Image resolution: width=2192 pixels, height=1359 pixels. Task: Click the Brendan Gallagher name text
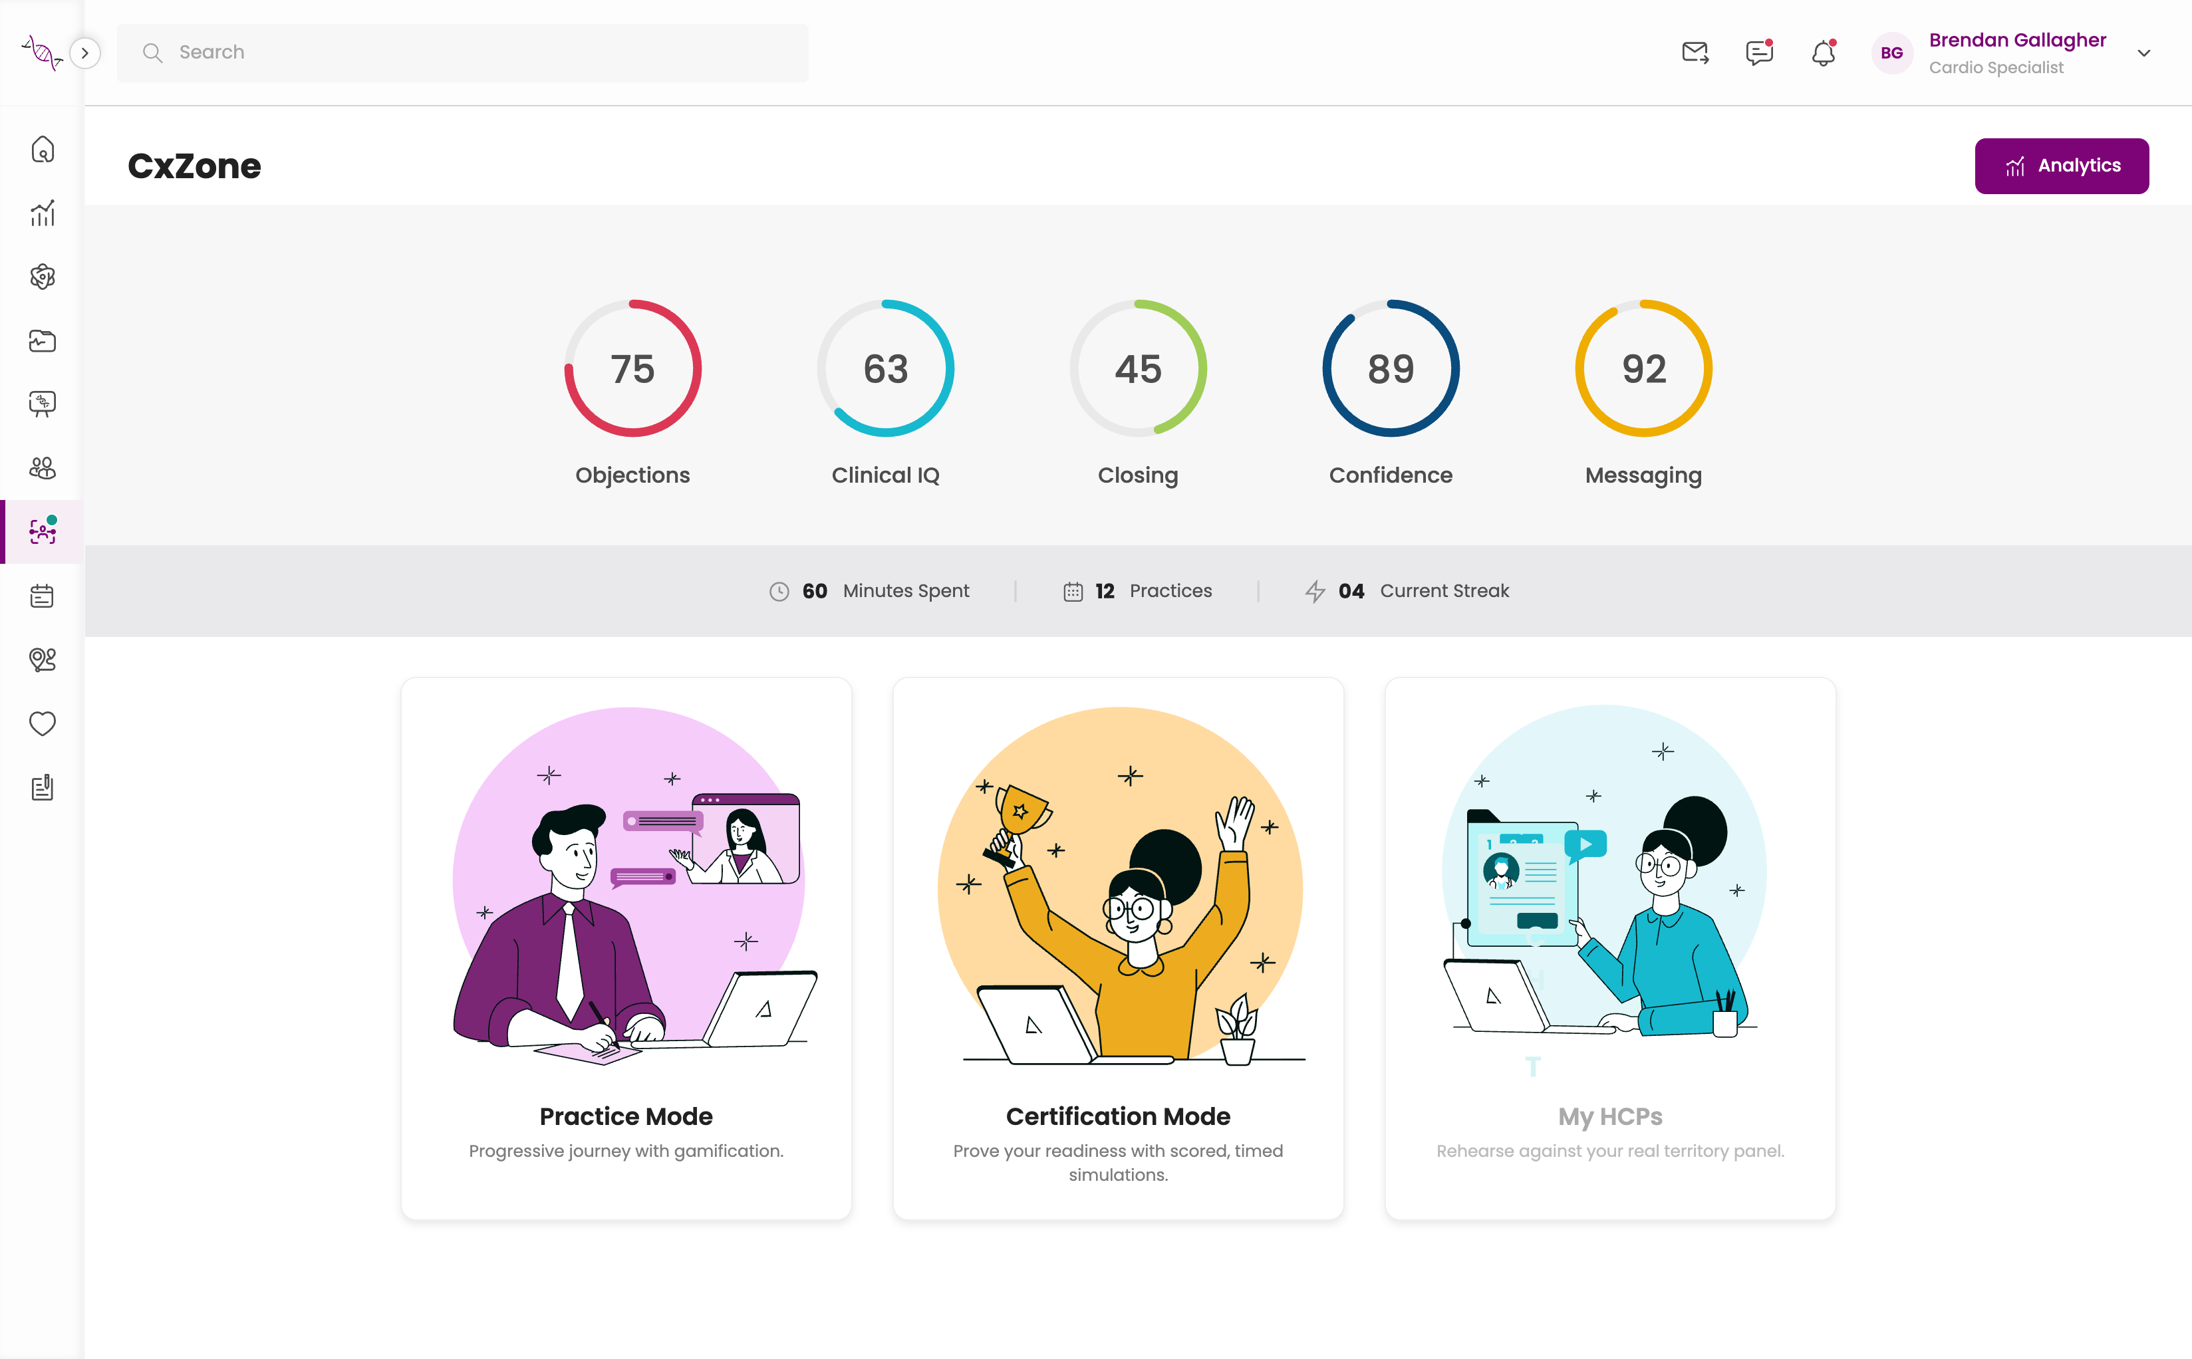coord(2016,41)
